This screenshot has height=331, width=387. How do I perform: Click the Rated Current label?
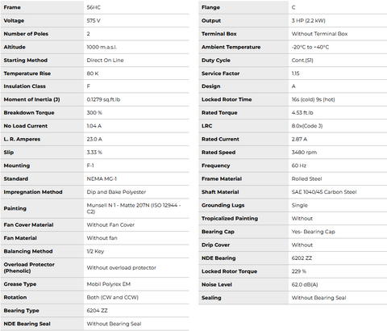point(220,139)
